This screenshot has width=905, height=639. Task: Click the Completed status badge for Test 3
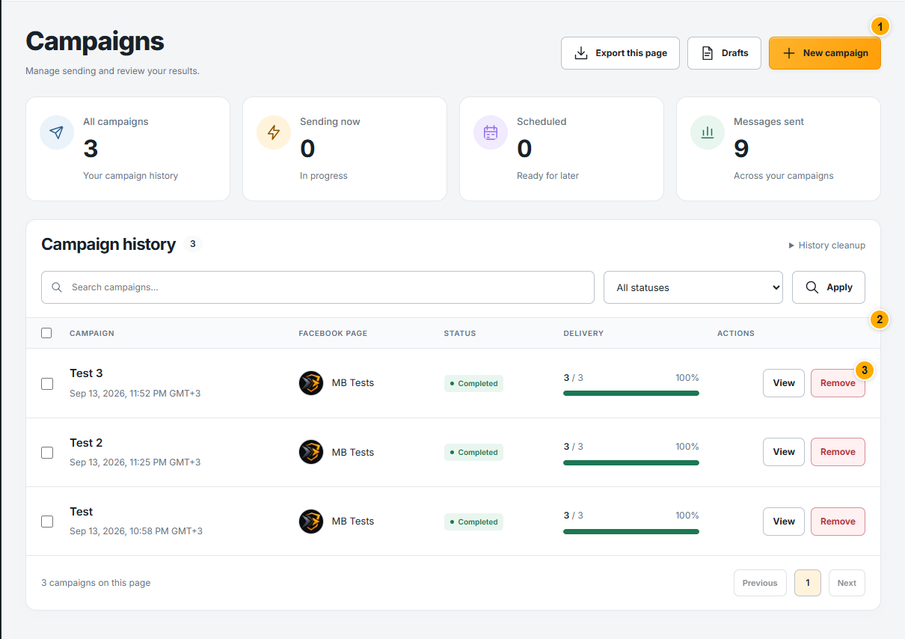(473, 383)
